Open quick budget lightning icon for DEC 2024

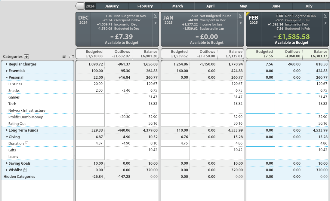tap(156, 23)
